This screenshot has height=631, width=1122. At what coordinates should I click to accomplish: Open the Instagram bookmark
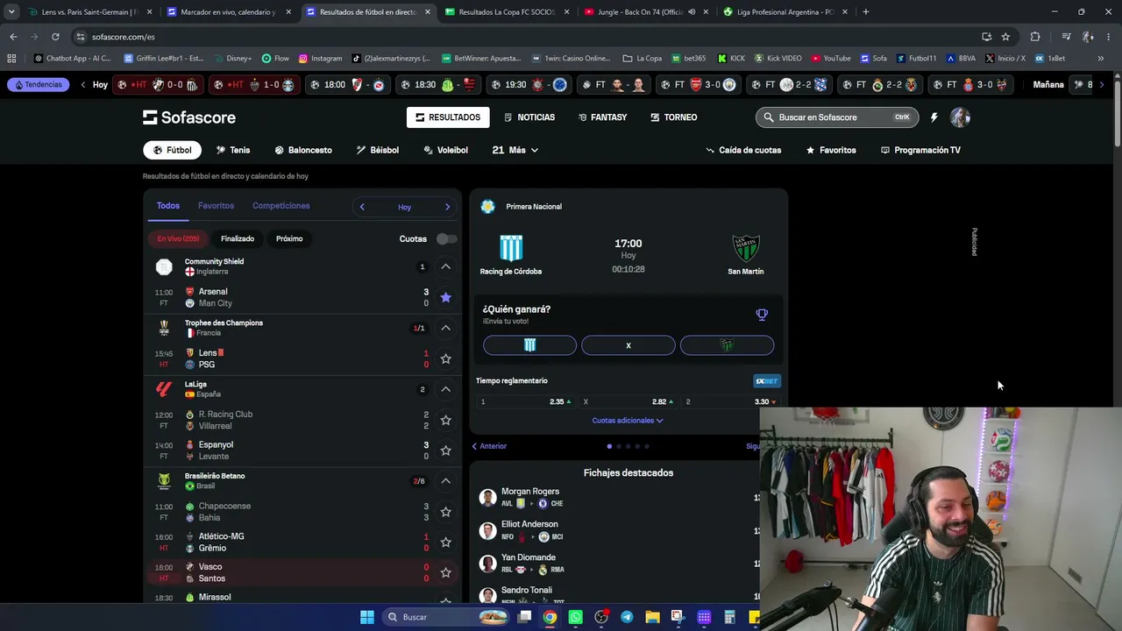tap(320, 59)
